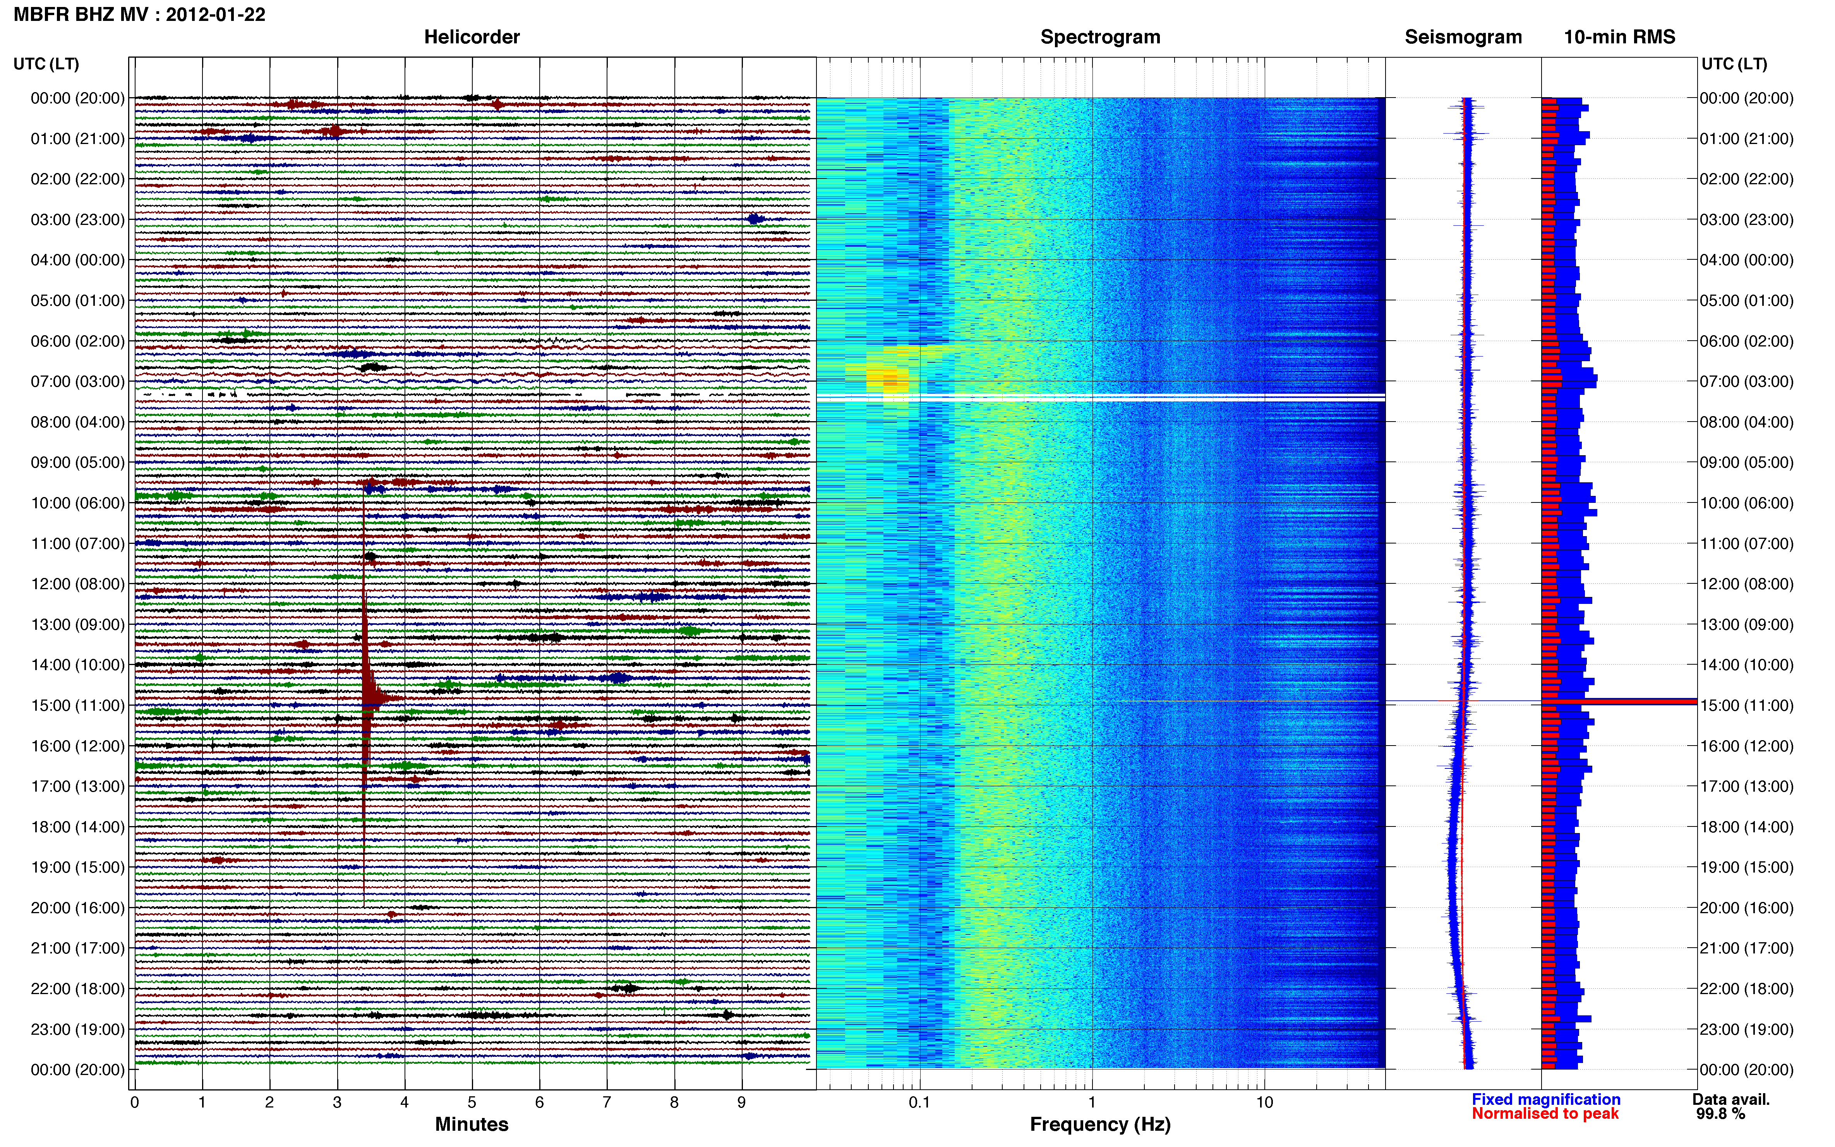Click the 0 minutes tick label
This screenshot has width=1835, height=1147.
coord(134,1102)
